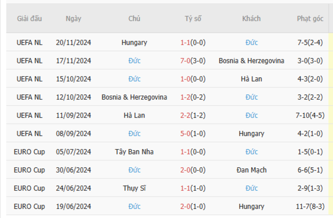The height and width of the screenshot is (218, 333).
Task: Click Hà Lan away team on 15/10/2024
Action: coord(252,79)
